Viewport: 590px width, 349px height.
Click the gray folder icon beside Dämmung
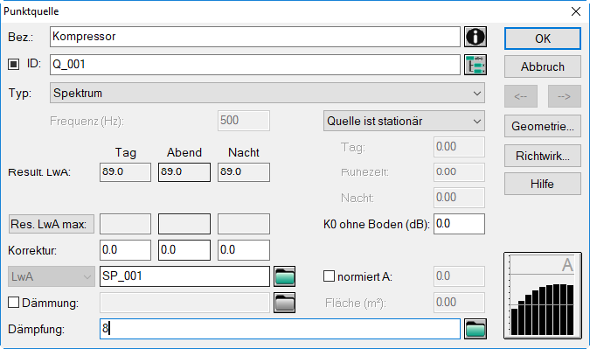[284, 303]
